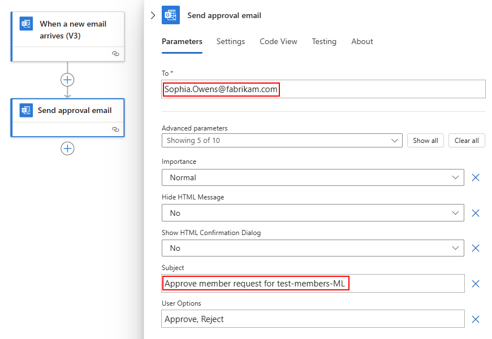Click into the To email field
Image resolution: width=492 pixels, height=339 pixels.
(379, 89)
